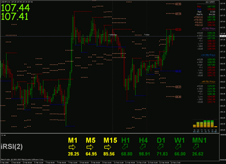
Task: Click the +Fib382 value 107.78
Action: (x=211, y=20)
